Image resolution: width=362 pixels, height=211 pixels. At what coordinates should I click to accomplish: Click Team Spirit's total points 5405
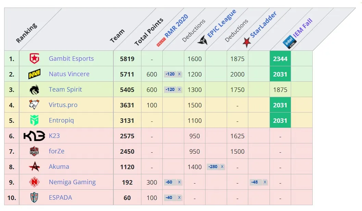click(x=127, y=90)
